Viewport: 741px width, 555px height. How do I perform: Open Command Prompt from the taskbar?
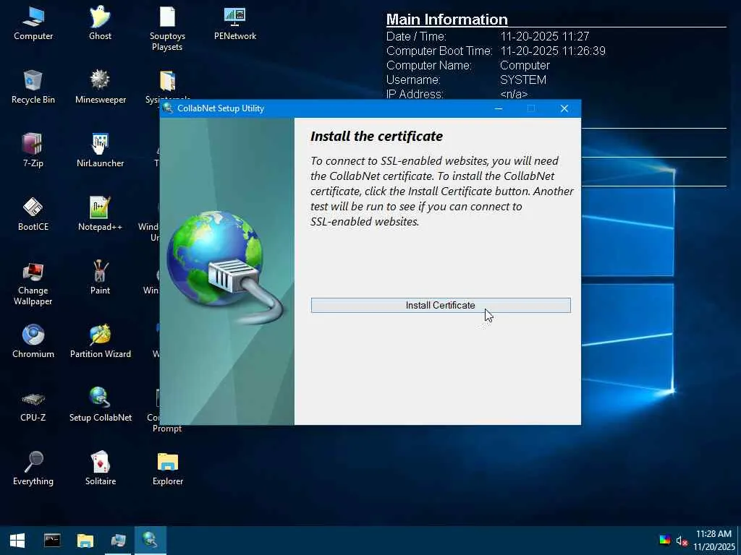pos(52,541)
